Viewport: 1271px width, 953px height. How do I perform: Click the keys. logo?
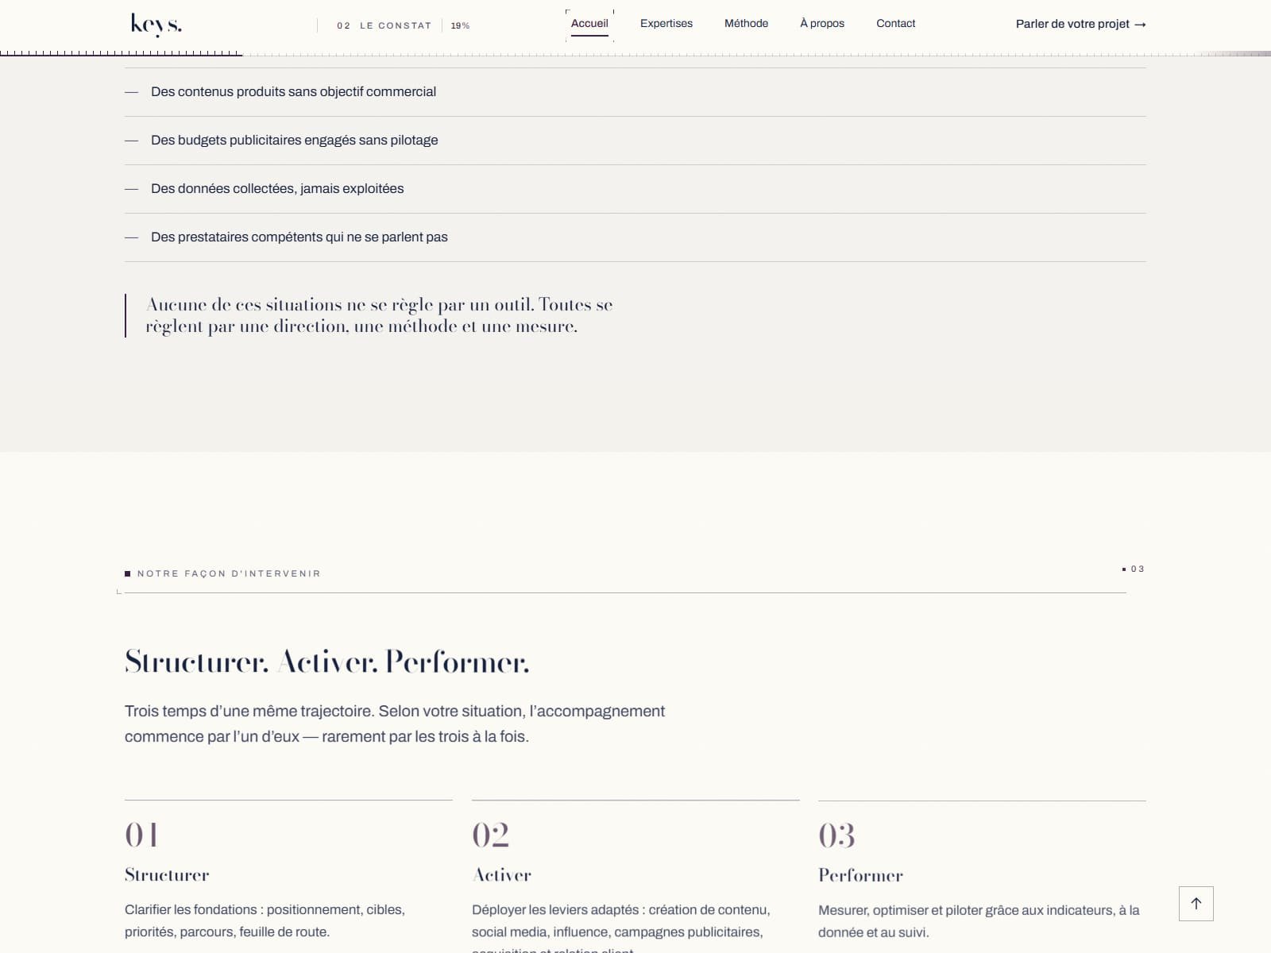(156, 25)
